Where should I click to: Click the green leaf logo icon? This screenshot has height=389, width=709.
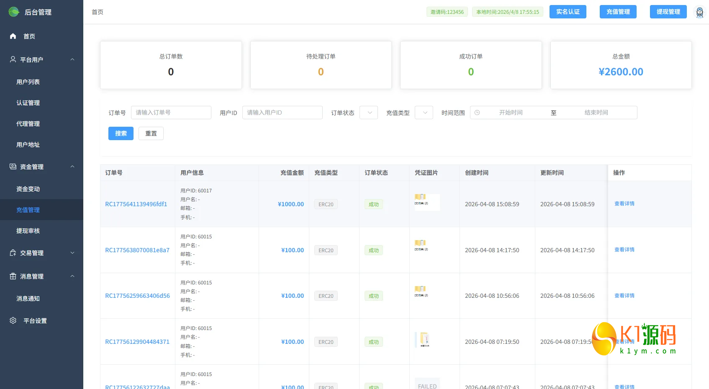pos(14,12)
